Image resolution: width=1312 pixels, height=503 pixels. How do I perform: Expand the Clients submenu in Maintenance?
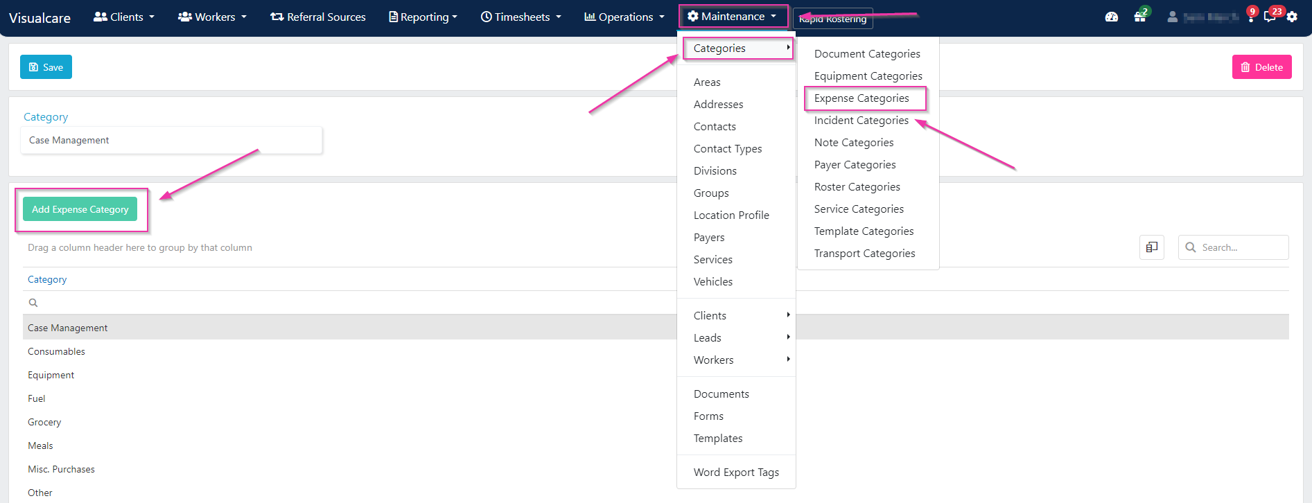coord(736,315)
